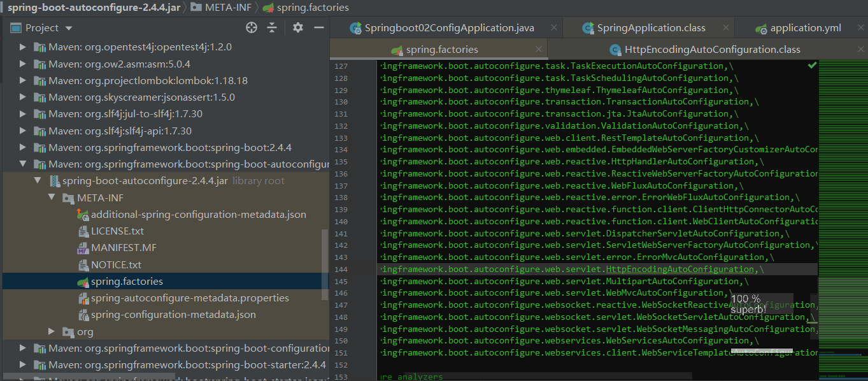This screenshot has width=868, height=381.
Task: Expand Maven: org.skyscreamer:jsonassert:1.5.0
Action: [x=24, y=97]
